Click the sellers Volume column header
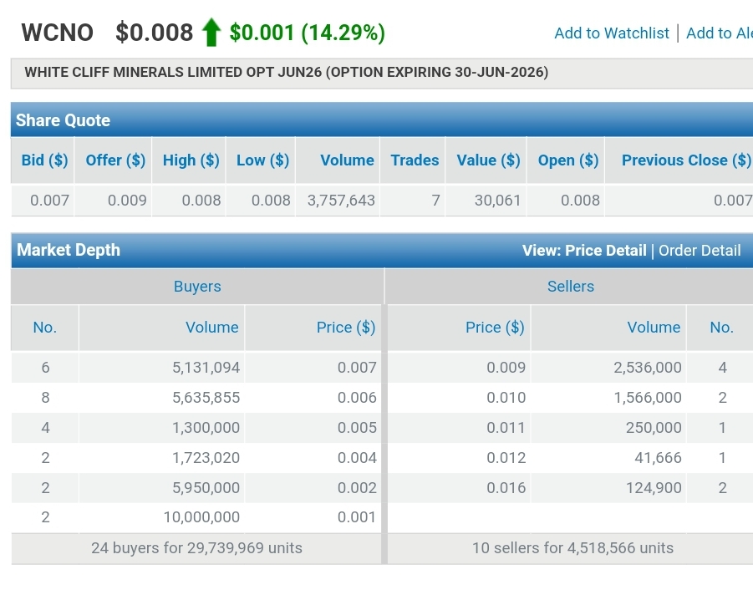The image size is (753, 595). (654, 328)
